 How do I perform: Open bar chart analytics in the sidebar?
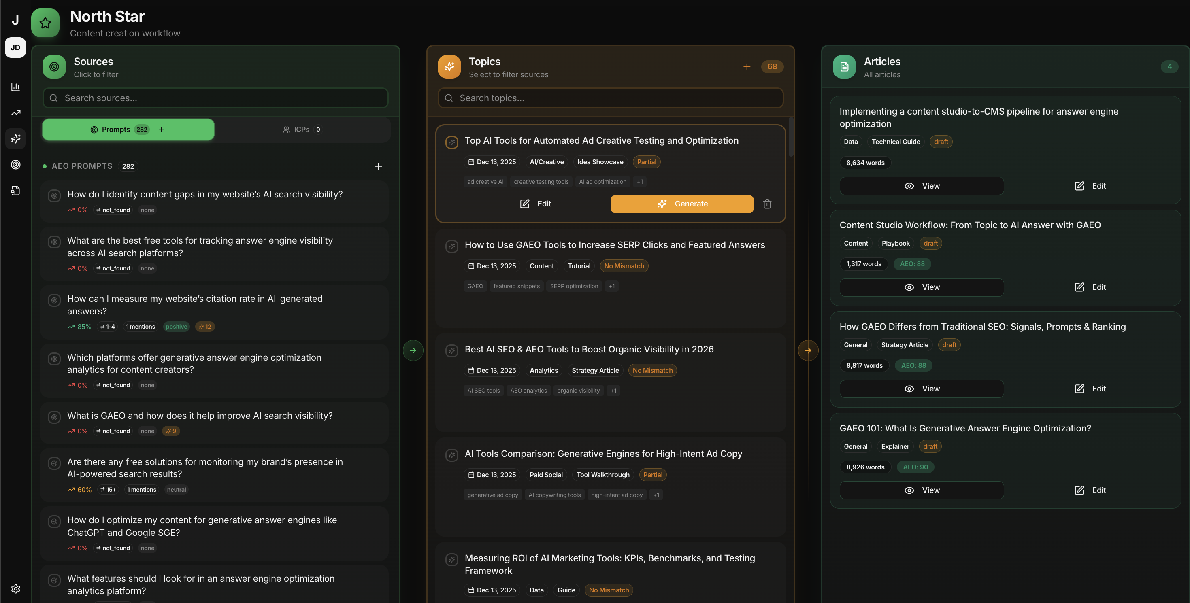coord(15,87)
